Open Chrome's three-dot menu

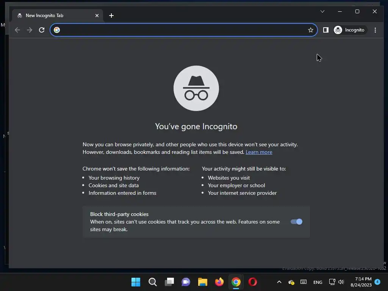375,30
